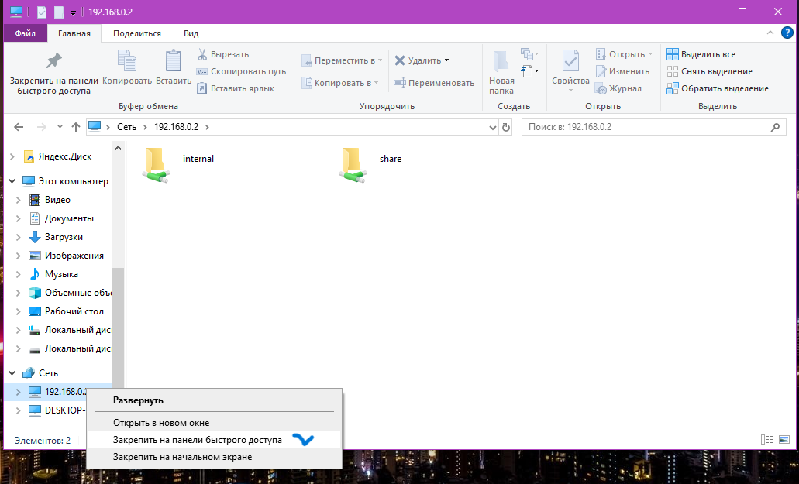Click the refresh button beside address bar

505,127
